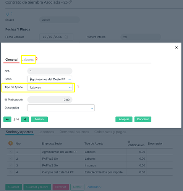Click the Aceptar button
Screen dimensions: 183x191
pos(124,119)
